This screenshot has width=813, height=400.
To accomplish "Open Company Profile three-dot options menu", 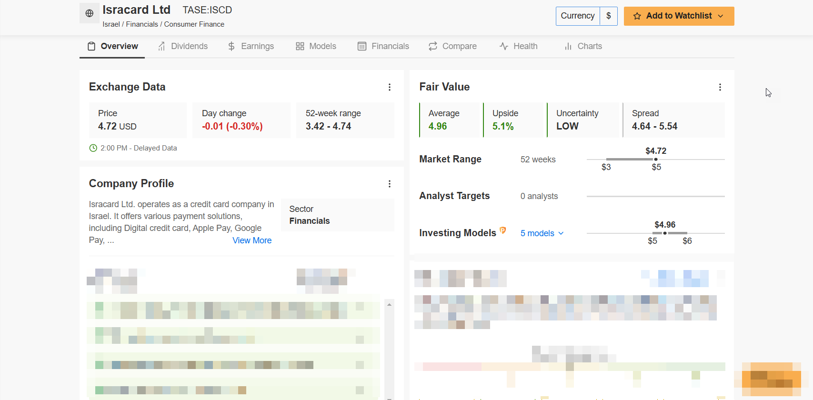I will click(x=389, y=184).
